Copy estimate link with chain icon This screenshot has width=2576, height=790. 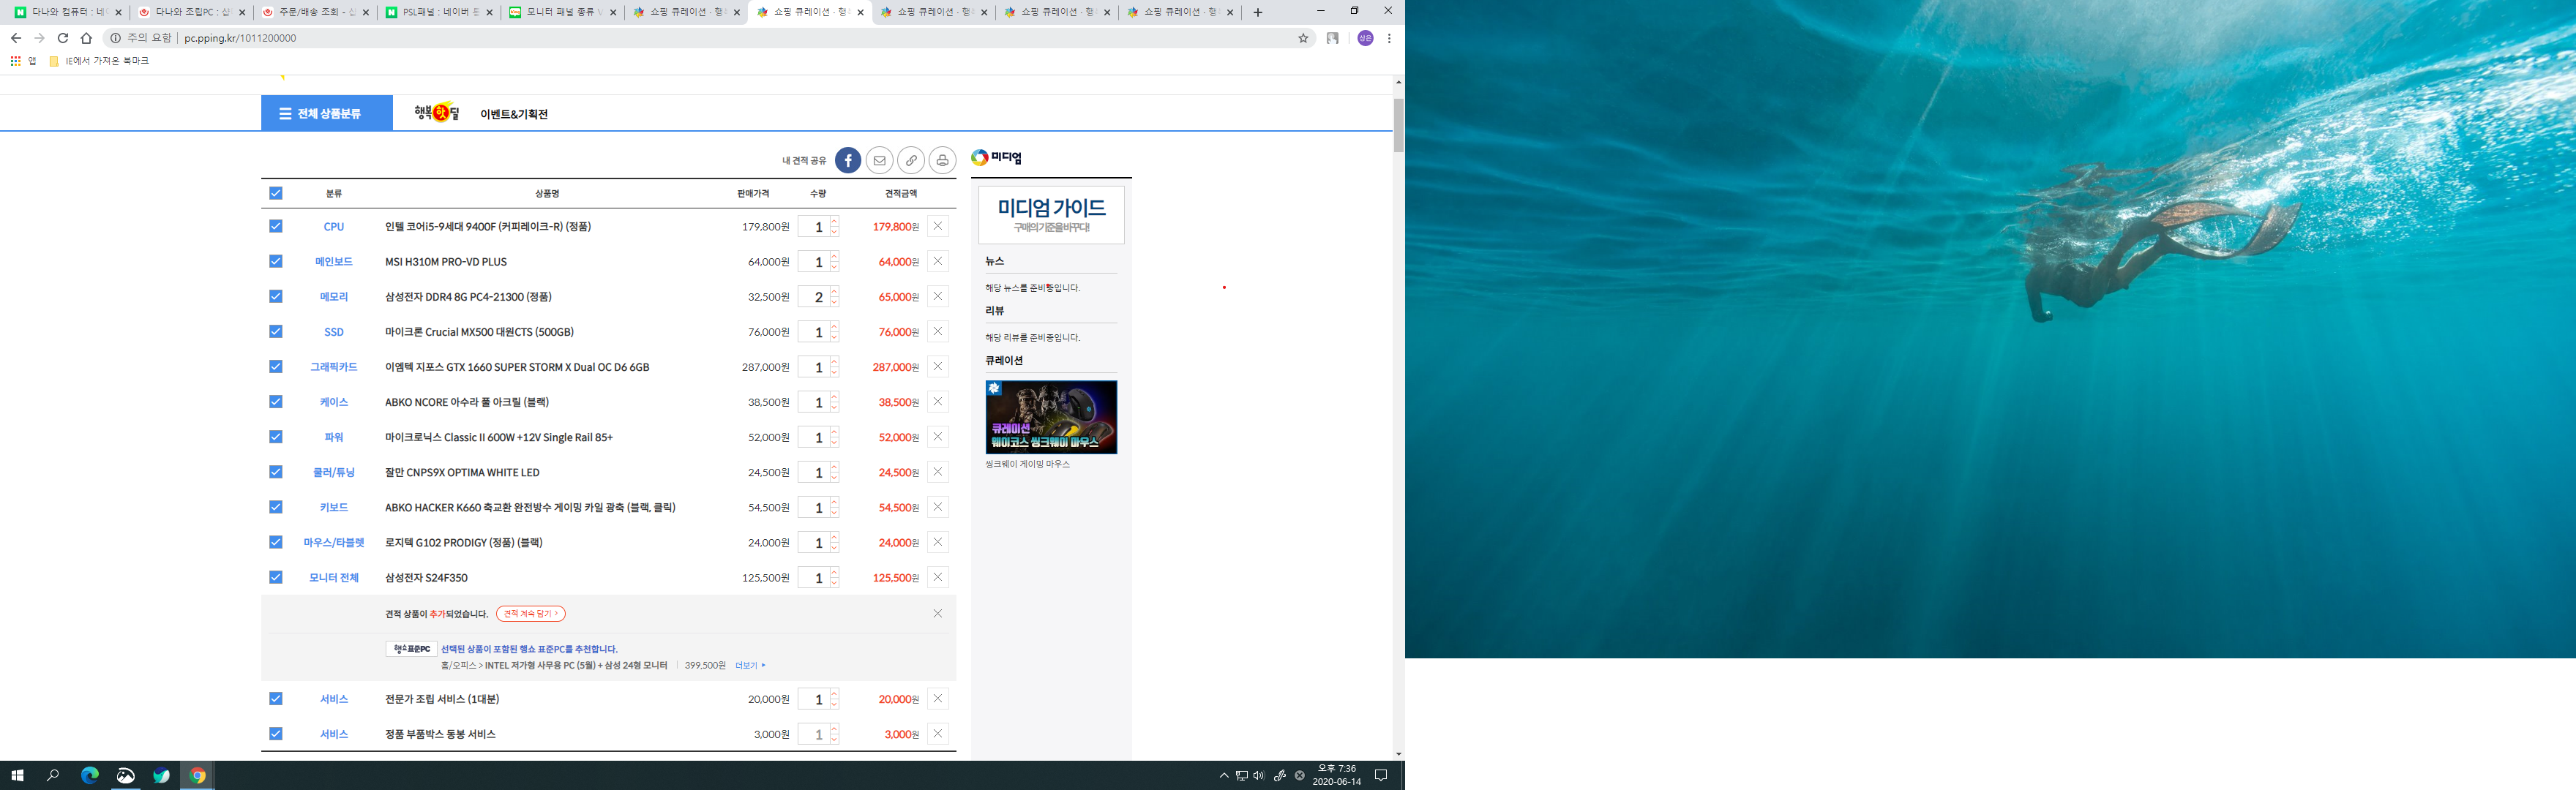[x=911, y=160]
